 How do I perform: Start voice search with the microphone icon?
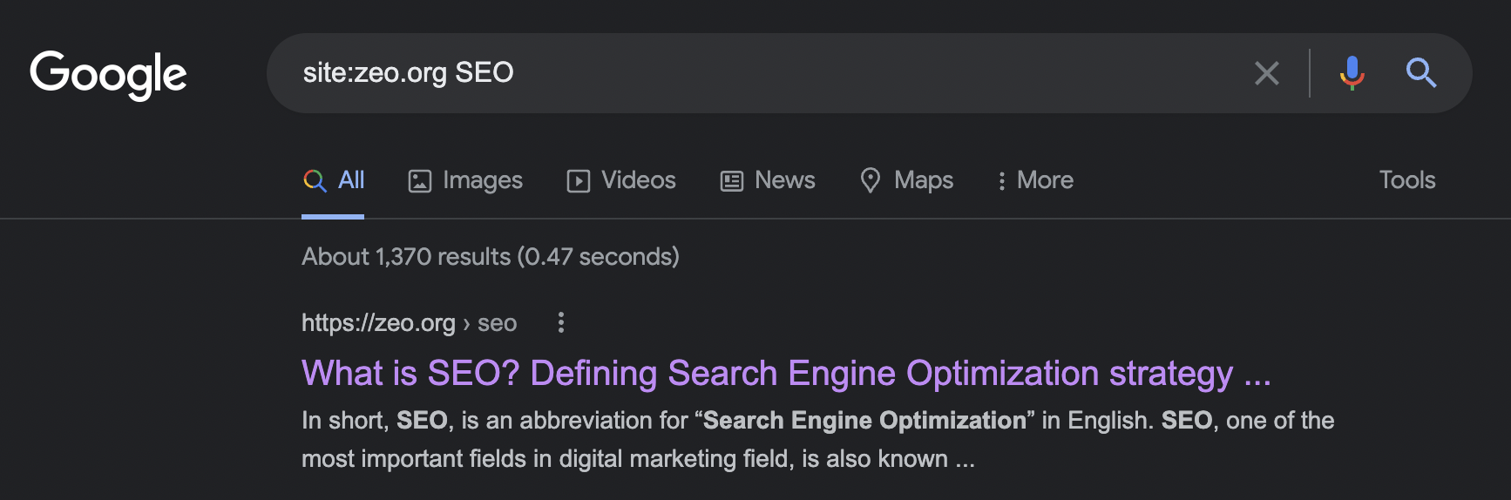[x=1352, y=73]
